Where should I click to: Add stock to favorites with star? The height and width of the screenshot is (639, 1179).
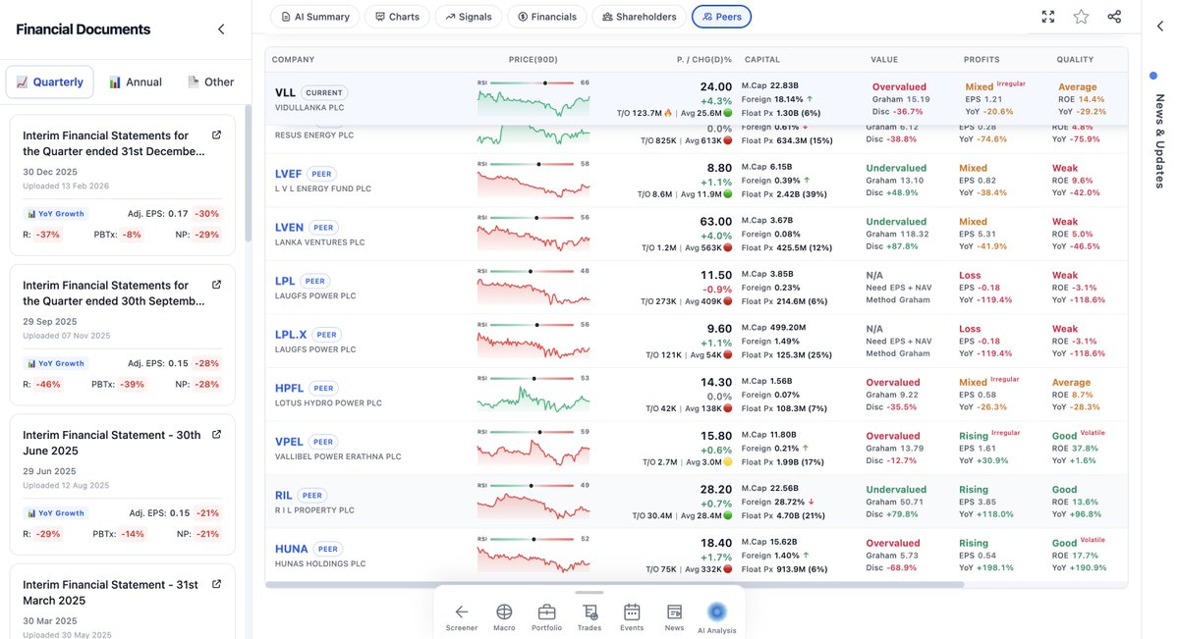(1081, 17)
